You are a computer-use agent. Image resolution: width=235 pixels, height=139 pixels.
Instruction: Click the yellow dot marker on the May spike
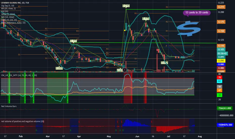[x=125, y=30]
